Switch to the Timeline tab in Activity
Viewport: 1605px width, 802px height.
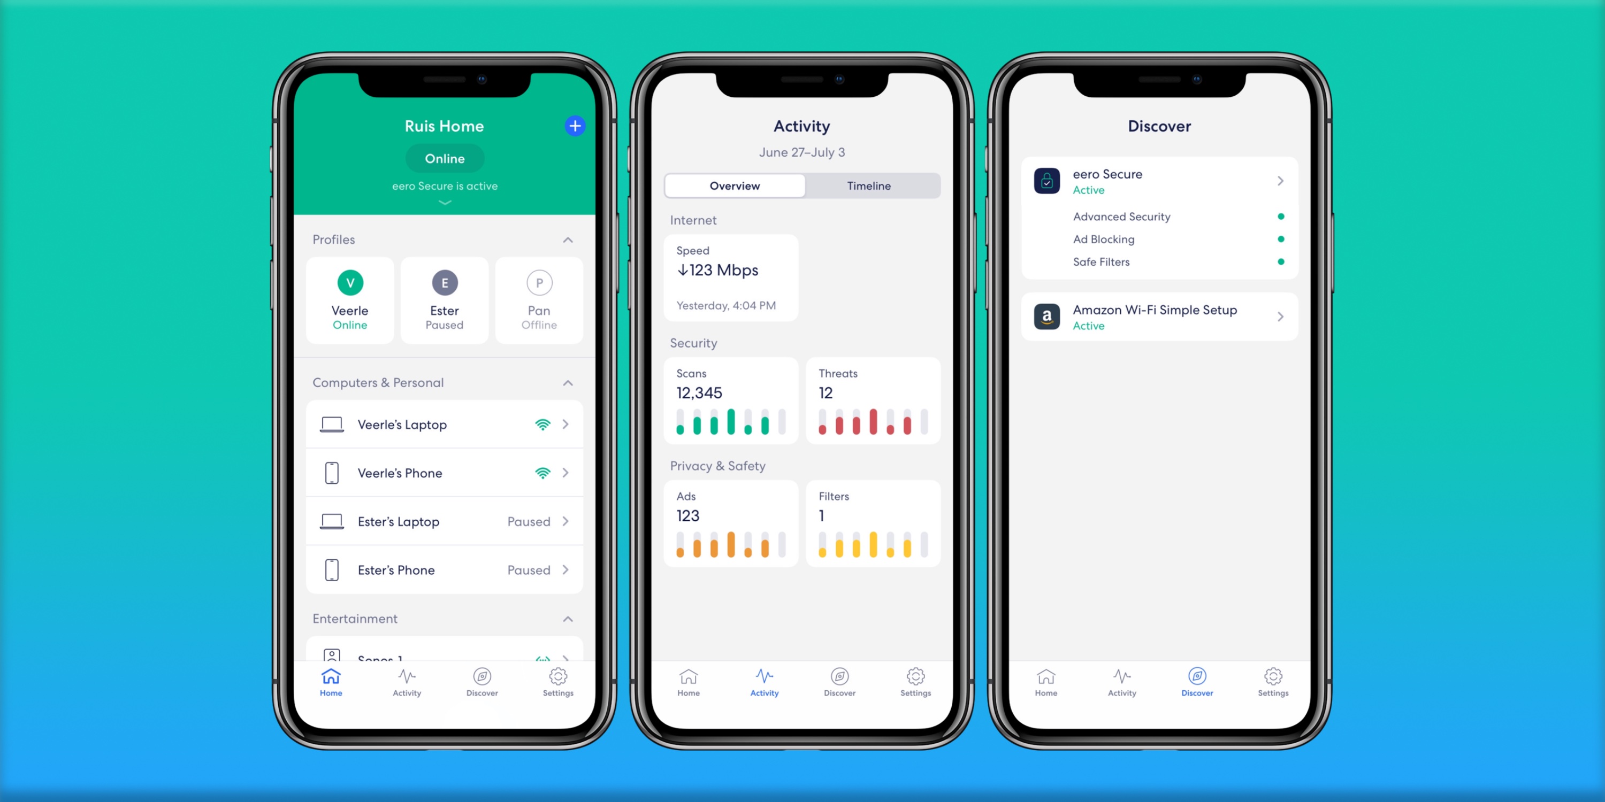click(869, 185)
